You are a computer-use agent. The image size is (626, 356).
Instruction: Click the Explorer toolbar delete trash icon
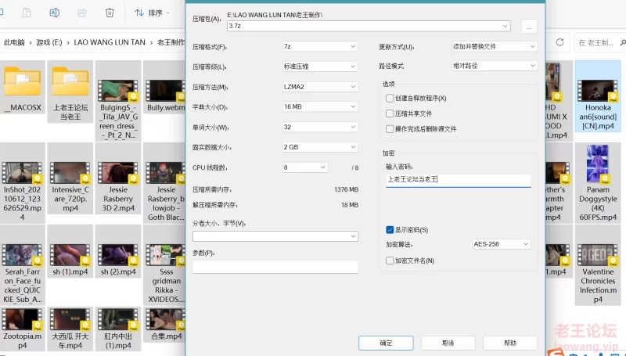point(110,13)
